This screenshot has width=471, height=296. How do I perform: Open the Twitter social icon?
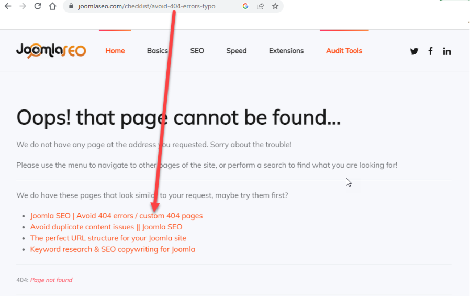click(x=414, y=51)
